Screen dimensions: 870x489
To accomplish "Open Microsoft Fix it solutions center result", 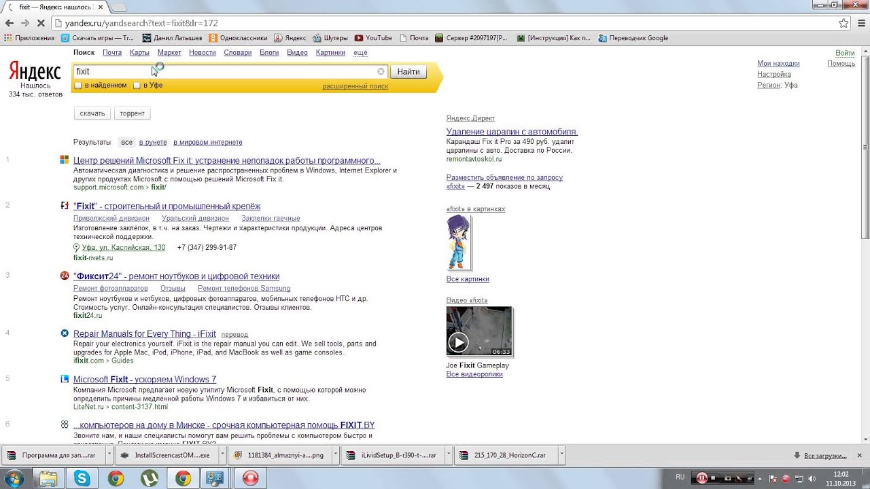I will pos(227,160).
